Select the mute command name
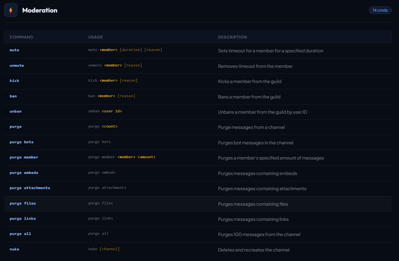The image size is (399, 261). 14,50
